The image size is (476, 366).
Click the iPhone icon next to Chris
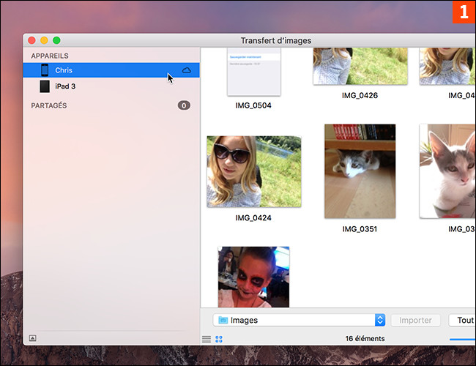click(x=45, y=70)
